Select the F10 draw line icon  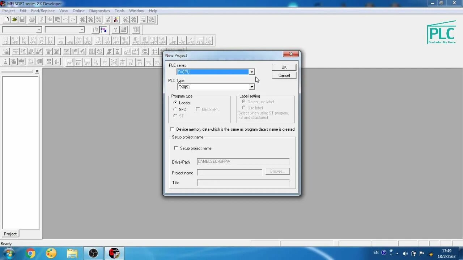click(200, 40)
